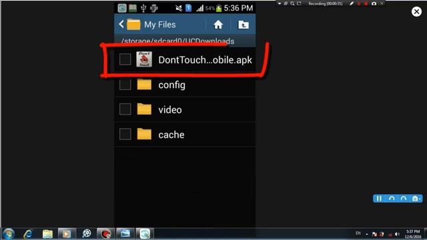This screenshot has height=240, width=427.
Task: Click the recording toolbar zoom magnifier
Action: click(292, 3)
